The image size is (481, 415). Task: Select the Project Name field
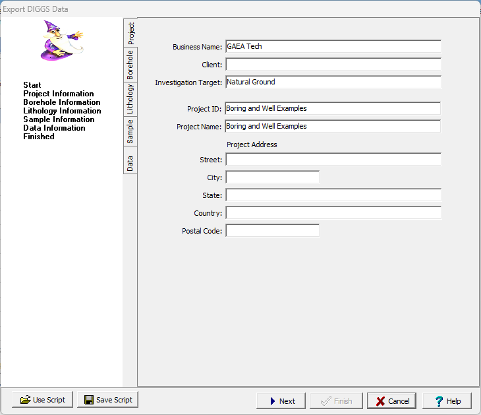(x=333, y=126)
